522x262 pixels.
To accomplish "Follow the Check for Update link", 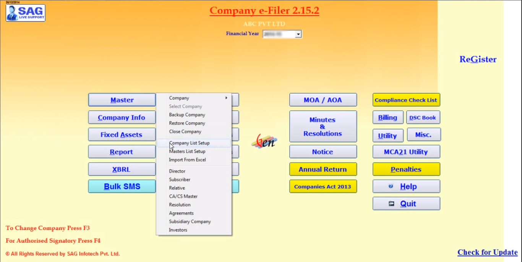I will point(487,252).
